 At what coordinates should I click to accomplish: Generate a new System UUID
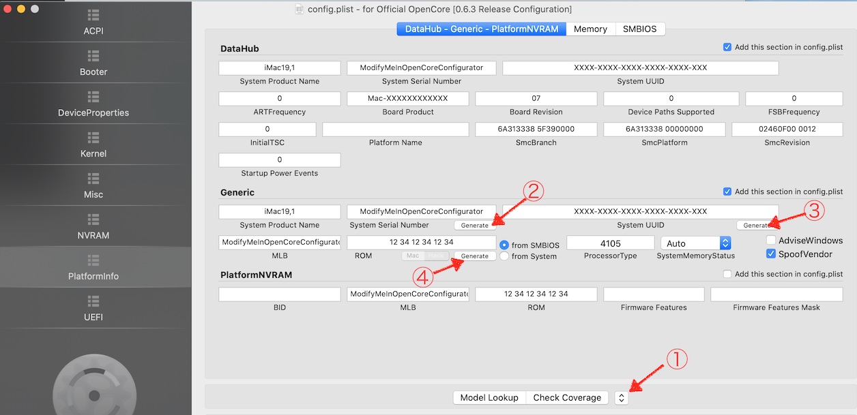[x=756, y=226]
